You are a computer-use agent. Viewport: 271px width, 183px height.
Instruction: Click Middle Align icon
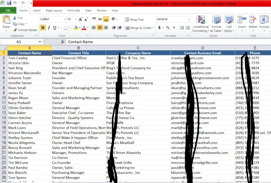[x=100, y=19]
